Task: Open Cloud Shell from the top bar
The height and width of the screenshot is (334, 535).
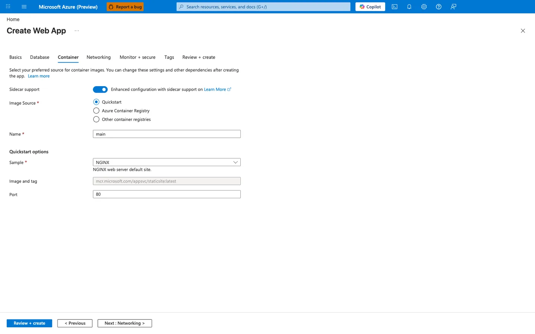Action: [395, 7]
